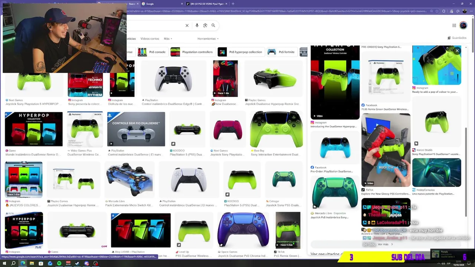The width and height of the screenshot is (475, 267).
Task: Switch to the Videos cortos tab
Action: pyautogui.click(x=150, y=39)
